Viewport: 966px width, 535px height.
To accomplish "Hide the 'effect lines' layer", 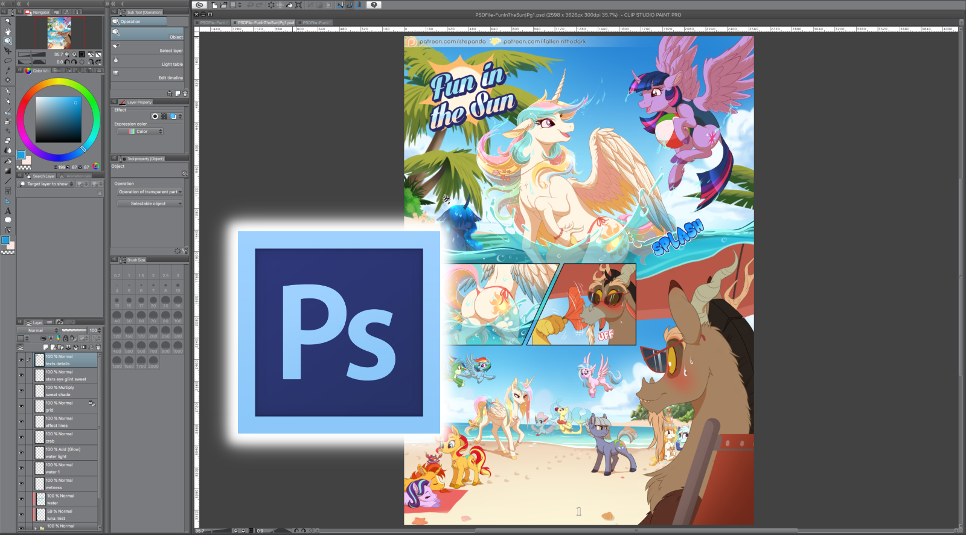I will 21,421.
